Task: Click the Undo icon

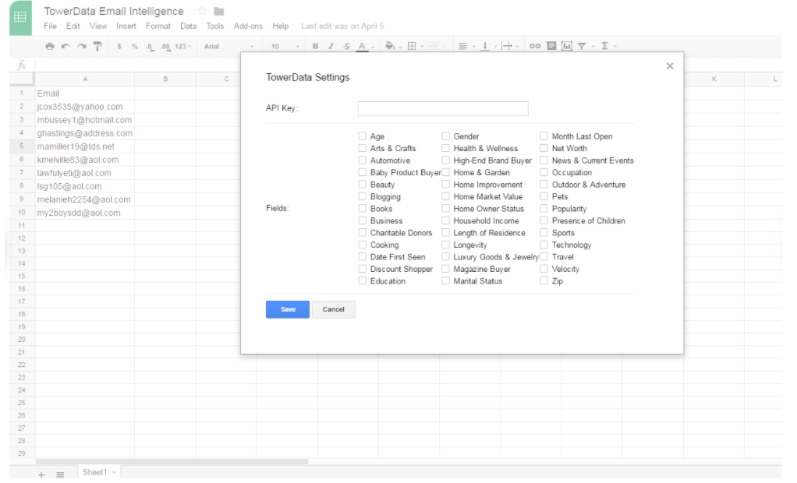Action: [66, 46]
